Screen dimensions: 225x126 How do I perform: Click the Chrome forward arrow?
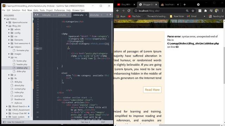click(123, 11)
